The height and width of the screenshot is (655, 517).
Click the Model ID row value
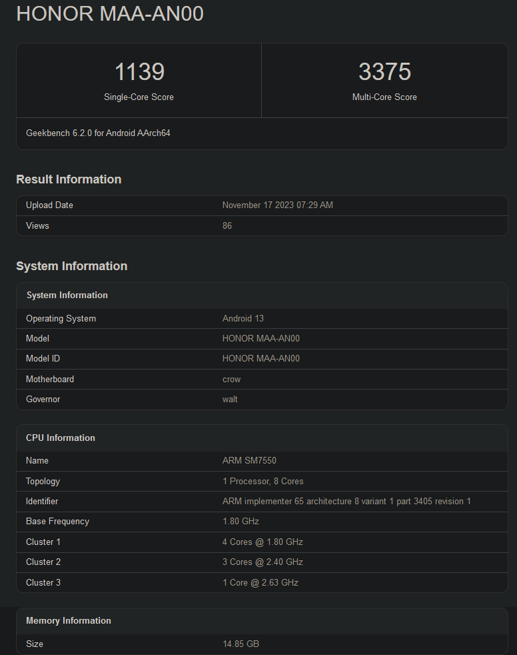[x=260, y=359]
